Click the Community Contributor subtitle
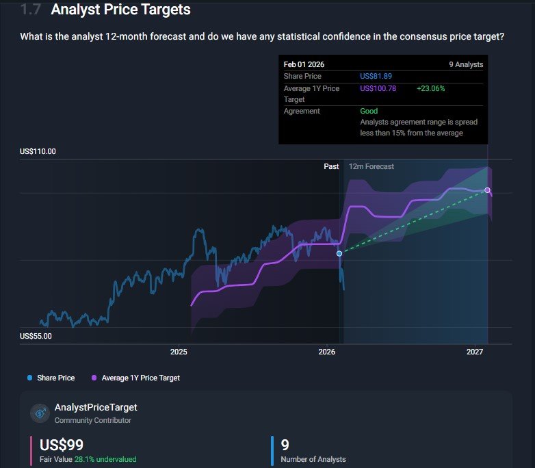The height and width of the screenshot is (468, 535). click(92, 420)
